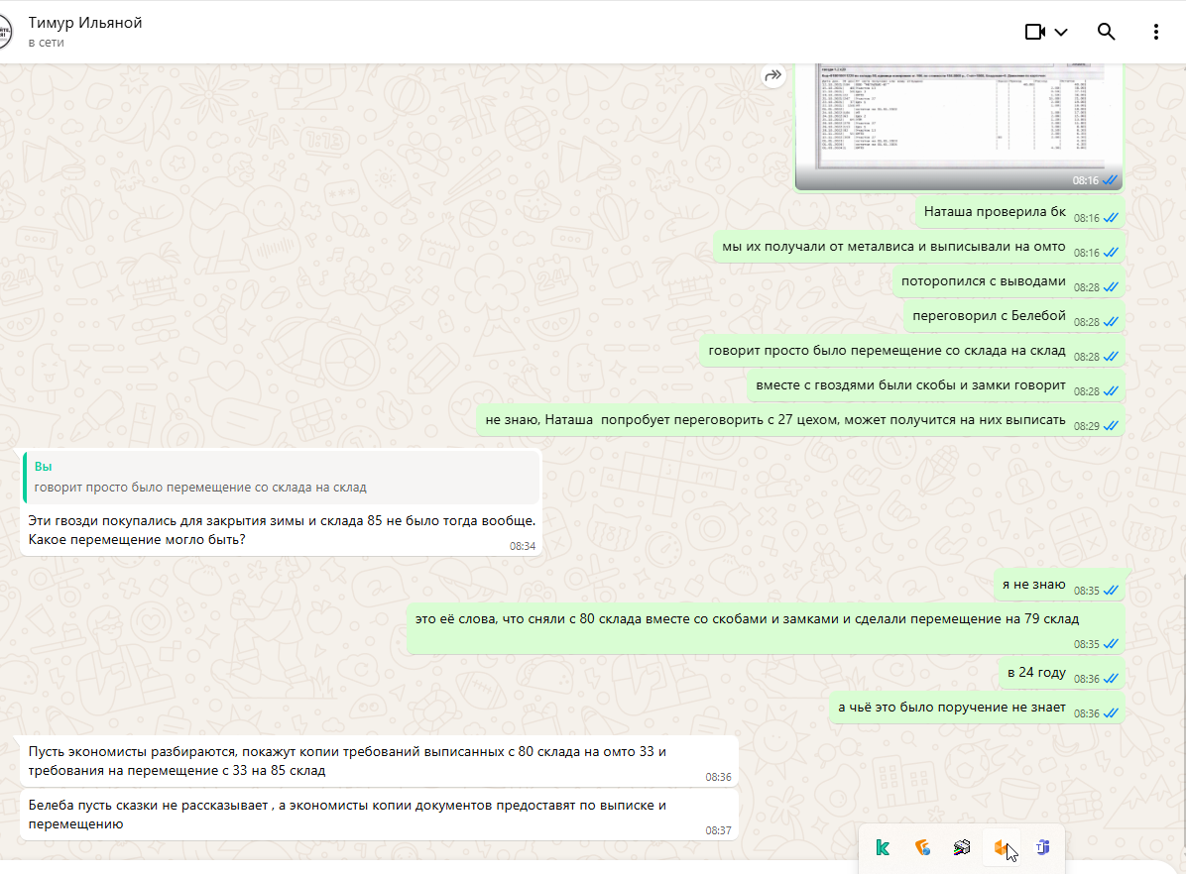Click the forward arrow beside the image message
This screenshot has width=1186, height=874.
[773, 75]
